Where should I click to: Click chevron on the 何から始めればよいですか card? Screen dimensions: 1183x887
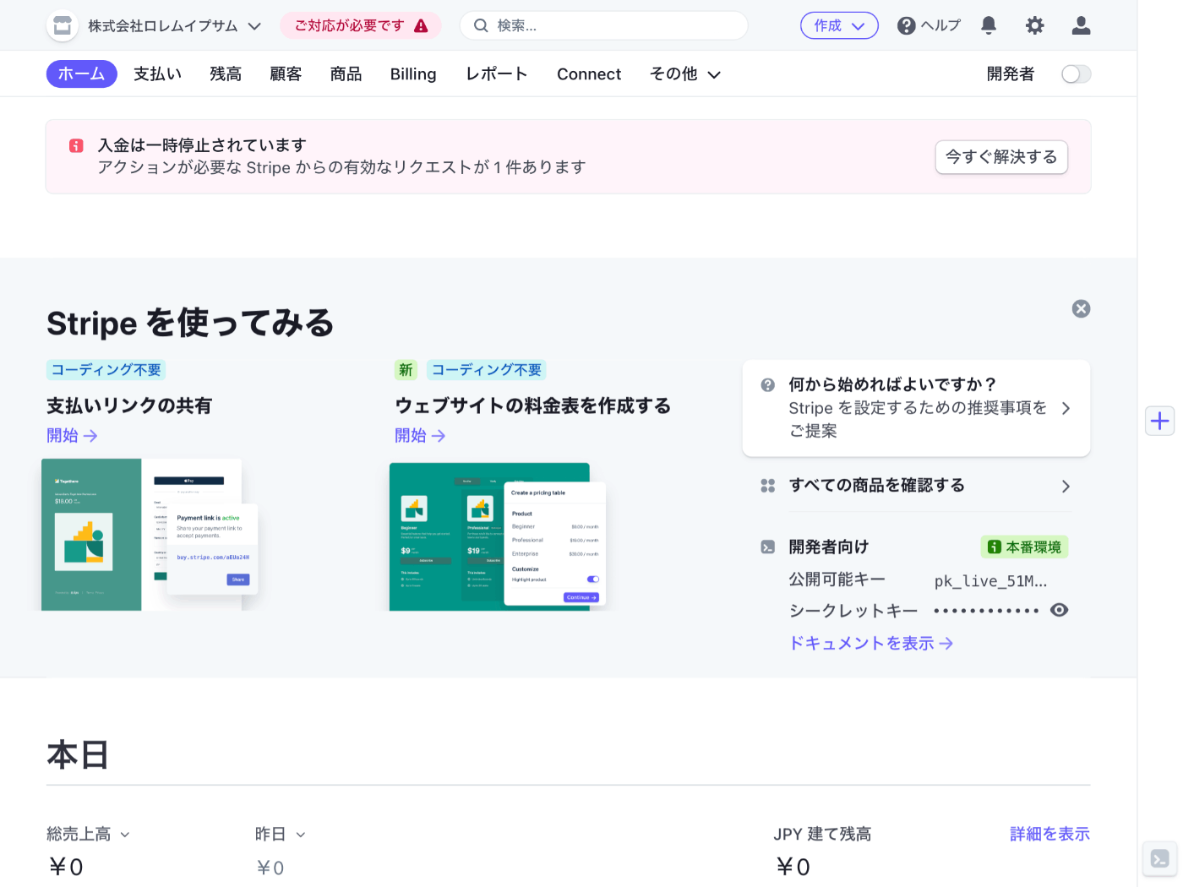pos(1066,408)
